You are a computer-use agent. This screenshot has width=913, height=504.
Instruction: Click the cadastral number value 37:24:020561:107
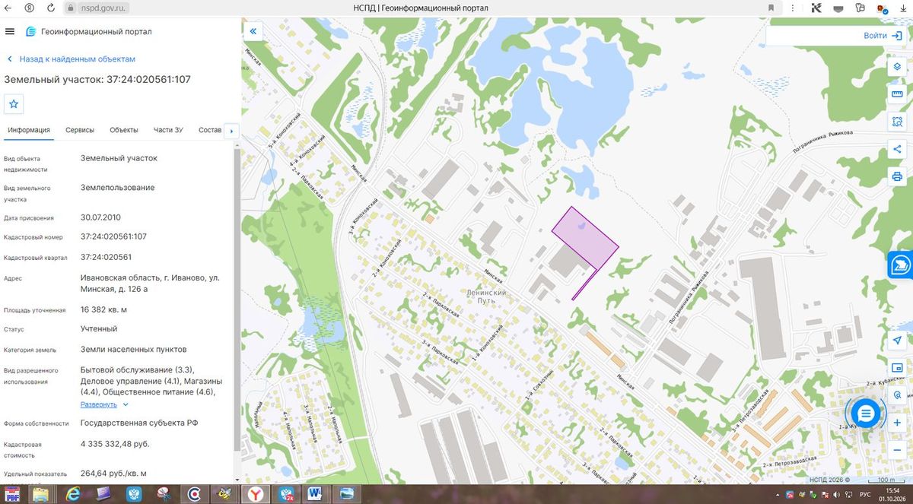[113, 236]
